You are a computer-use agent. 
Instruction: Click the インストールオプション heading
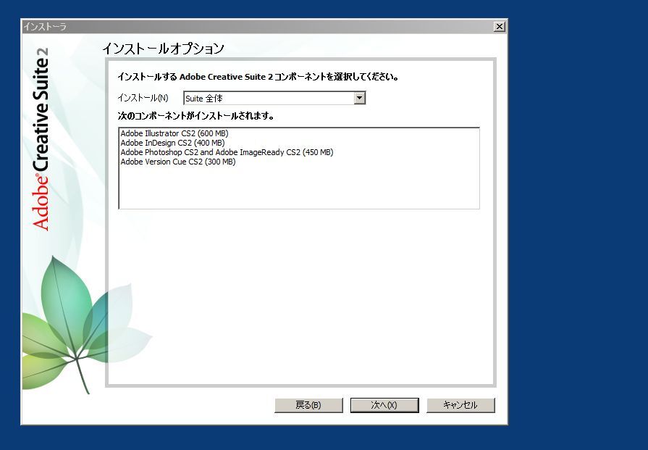tap(163, 49)
